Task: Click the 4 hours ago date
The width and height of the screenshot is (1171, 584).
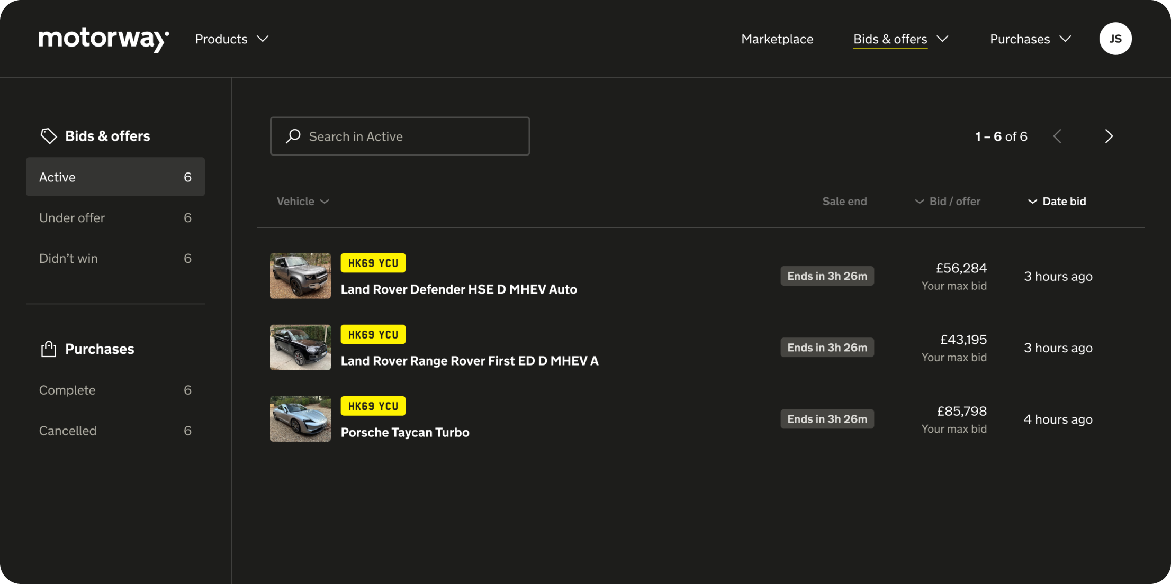Action: tap(1058, 419)
